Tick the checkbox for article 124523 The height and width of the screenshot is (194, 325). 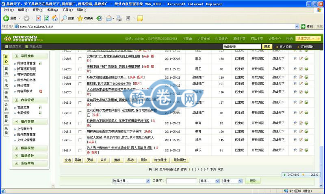tap(80, 69)
